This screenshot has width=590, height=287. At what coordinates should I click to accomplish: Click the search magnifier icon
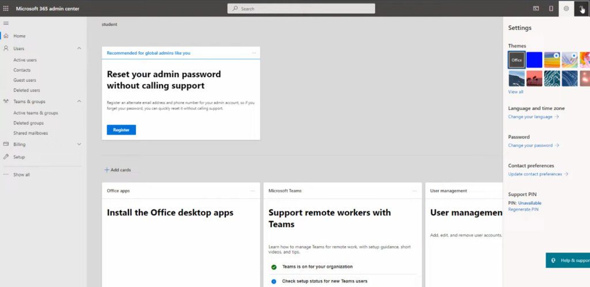(235, 8)
